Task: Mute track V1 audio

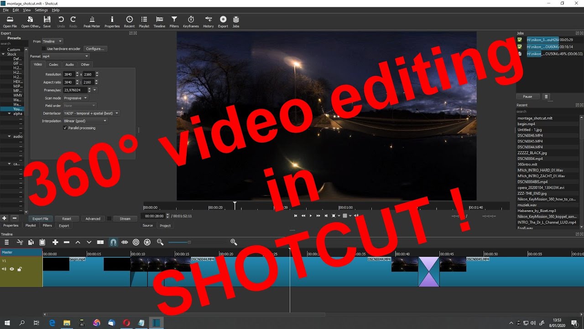Action: coord(4,269)
